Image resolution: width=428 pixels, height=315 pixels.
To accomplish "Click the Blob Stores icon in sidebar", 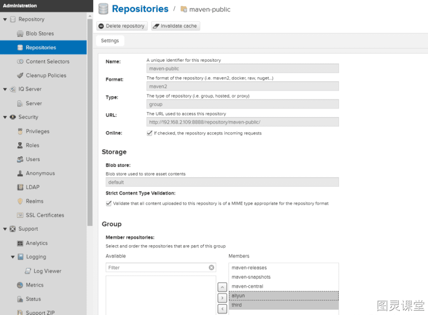I will pyautogui.click(x=20, y=34).
